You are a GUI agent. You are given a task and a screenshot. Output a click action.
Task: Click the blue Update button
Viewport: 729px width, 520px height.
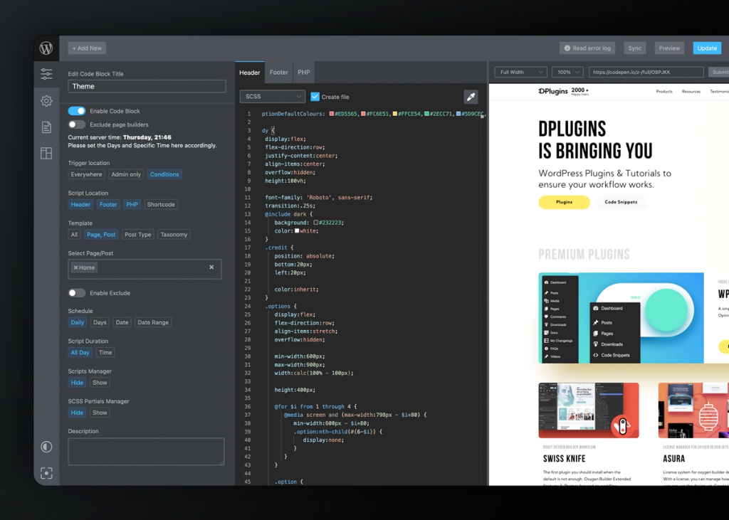pyautogui.click(x=707, y=48)
